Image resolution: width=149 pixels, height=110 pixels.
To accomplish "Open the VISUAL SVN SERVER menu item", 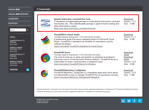I will [x=18, y=14].
